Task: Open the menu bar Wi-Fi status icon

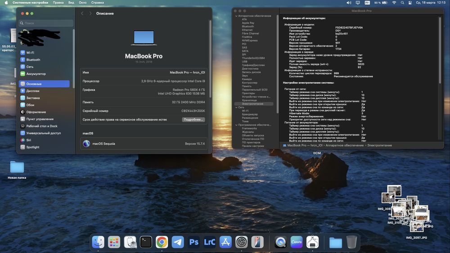Action: [394, 3]
